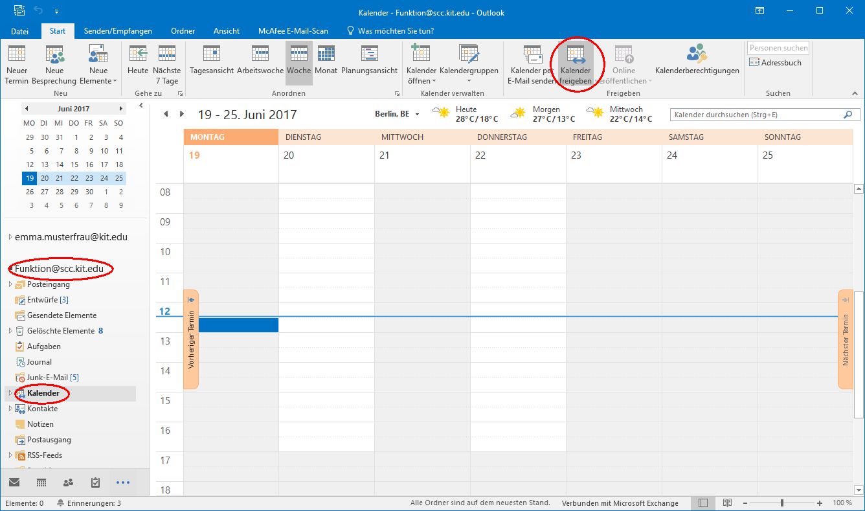This screenshot has height=511, width=865.
Task: Open the Tasks icon in bottom navigation
Action: [95, 483]
